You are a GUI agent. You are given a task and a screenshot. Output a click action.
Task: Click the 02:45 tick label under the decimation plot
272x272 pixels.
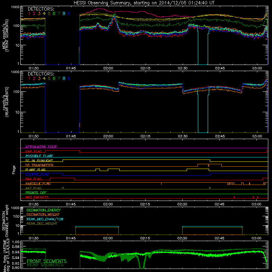point(219,238)
